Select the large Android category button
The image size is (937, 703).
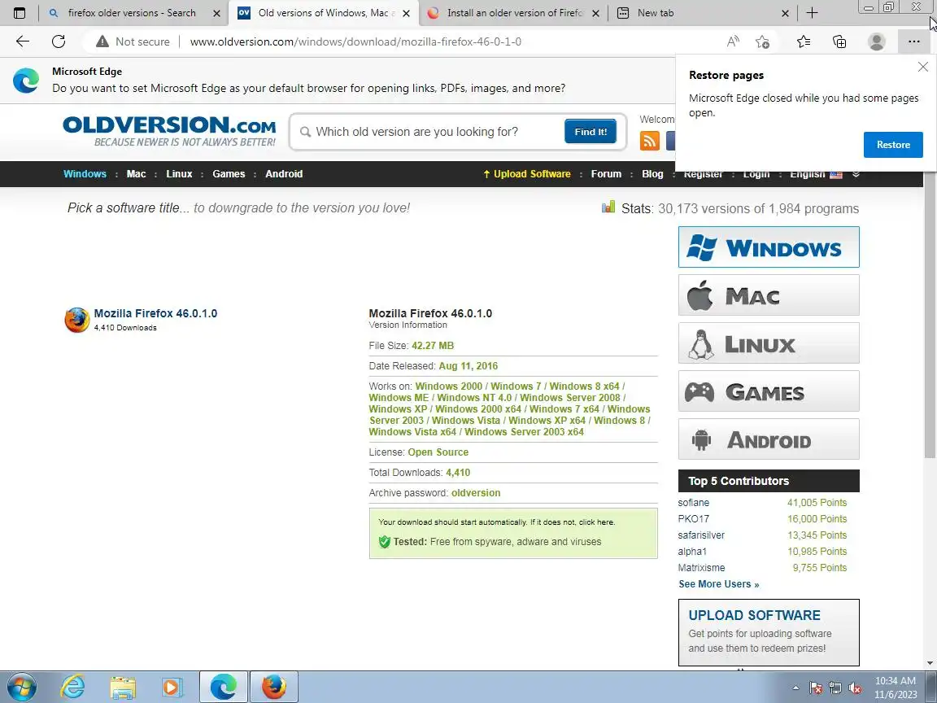(769, 439)
